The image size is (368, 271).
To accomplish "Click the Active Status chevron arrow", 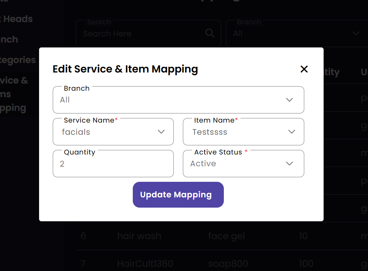I will tap(289, 164).
